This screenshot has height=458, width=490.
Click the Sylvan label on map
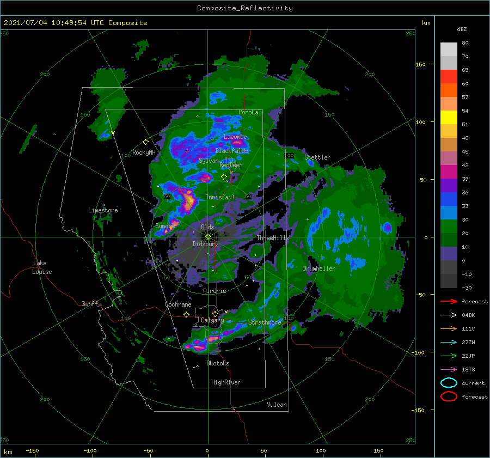click(x=209, y=161)
